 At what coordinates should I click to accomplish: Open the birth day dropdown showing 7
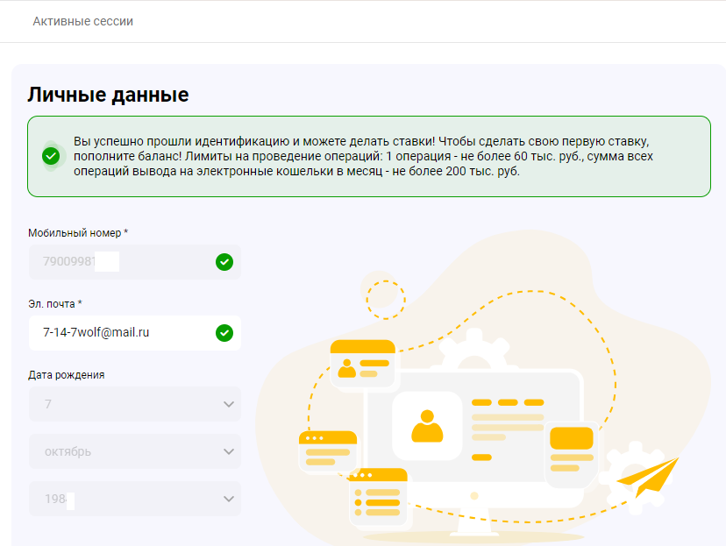point(135,404)
